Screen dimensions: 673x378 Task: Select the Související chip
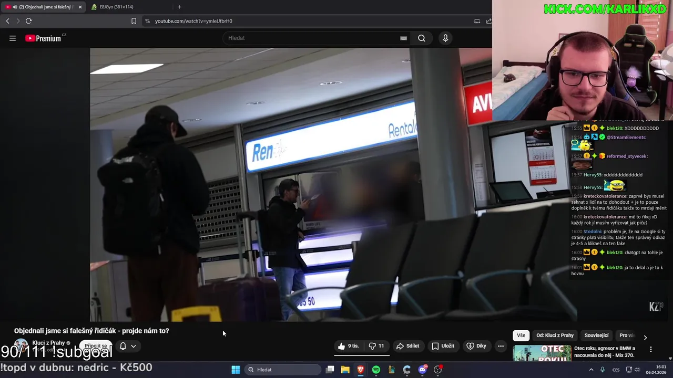[596, 335]
